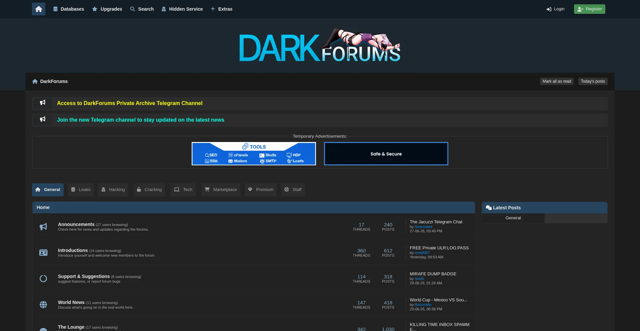The width and height of the screenshot is (640, 331).
Task: Open the Databases menu
Action: [69, 9]
